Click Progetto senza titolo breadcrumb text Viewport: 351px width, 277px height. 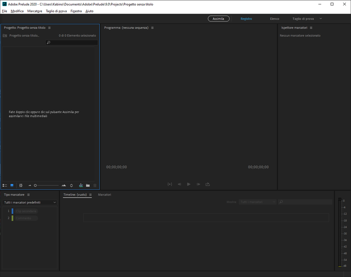pos(24,35)
